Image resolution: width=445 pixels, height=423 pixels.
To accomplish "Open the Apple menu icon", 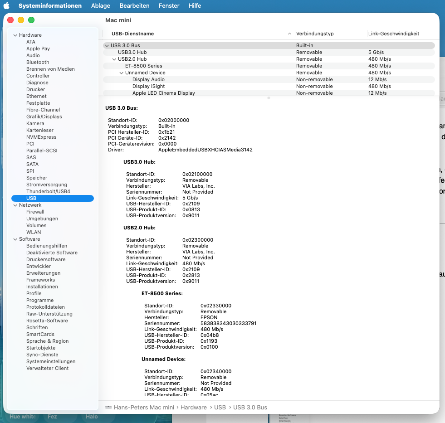I will click(6, 6).
